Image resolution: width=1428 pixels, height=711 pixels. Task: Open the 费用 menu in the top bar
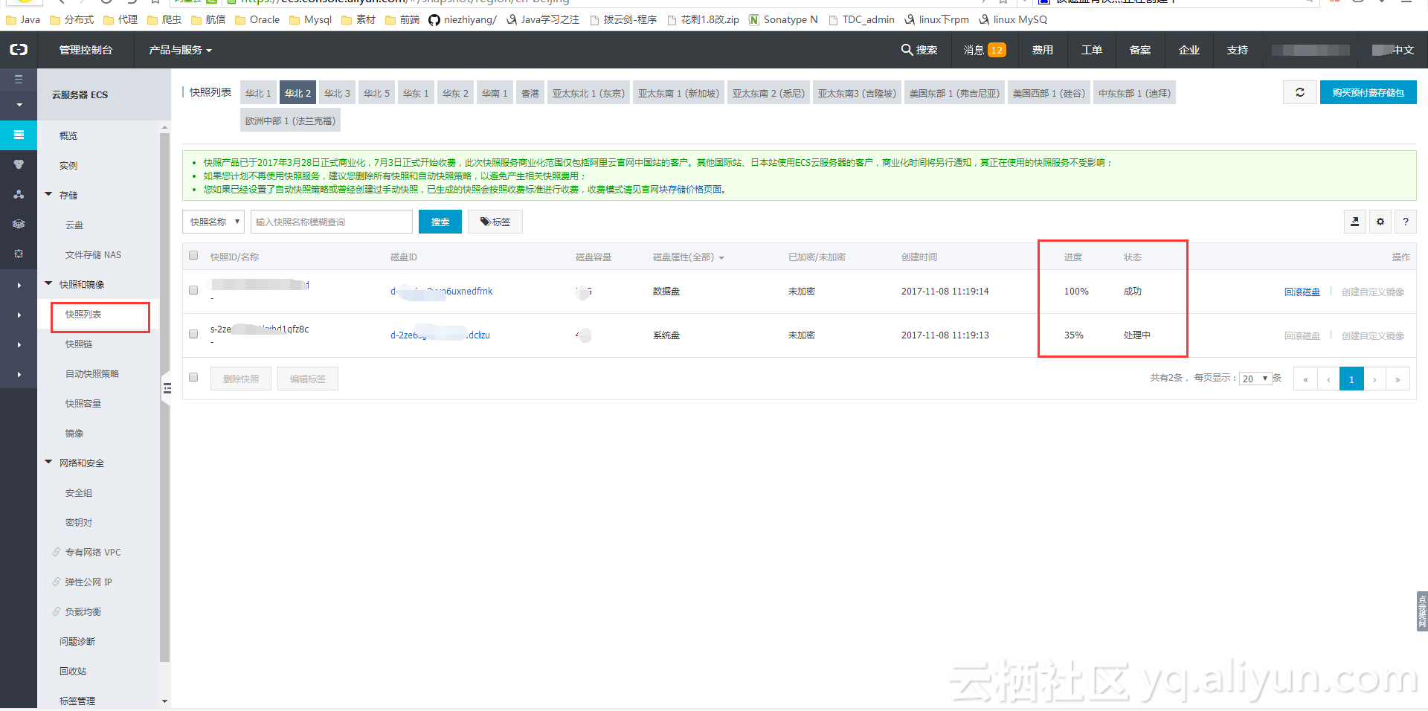(x=1043, y=50)
